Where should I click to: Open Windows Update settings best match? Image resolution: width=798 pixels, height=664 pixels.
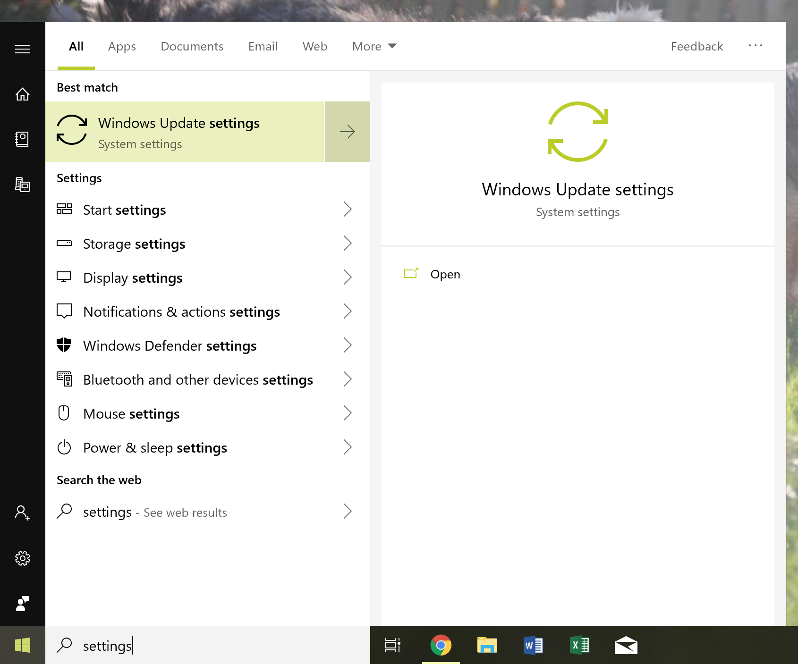(x=185, y=132)
